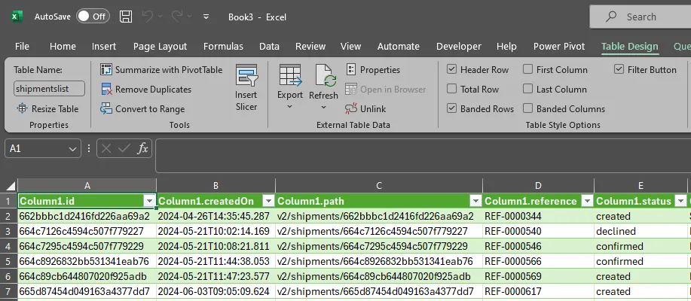The height and width of the screenshot is (301, 691).
Task: Open external data Properties
Action: [x=373, y=69]
